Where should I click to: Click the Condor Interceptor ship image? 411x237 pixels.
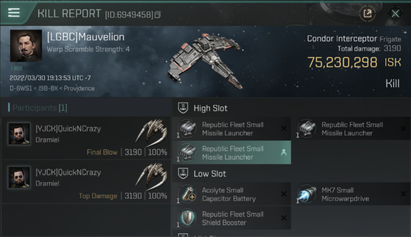coord(205,60)
